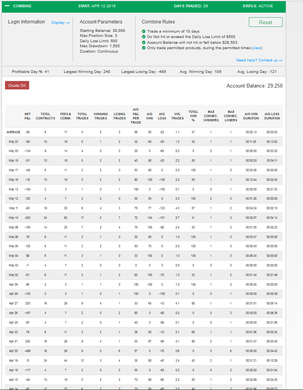Select the May 04 row date

(x=13, y=256)
